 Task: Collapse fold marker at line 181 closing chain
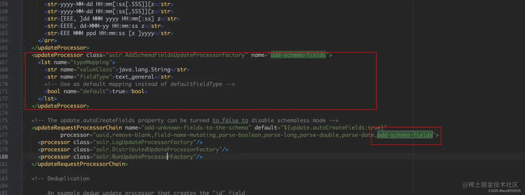point(22,164)
